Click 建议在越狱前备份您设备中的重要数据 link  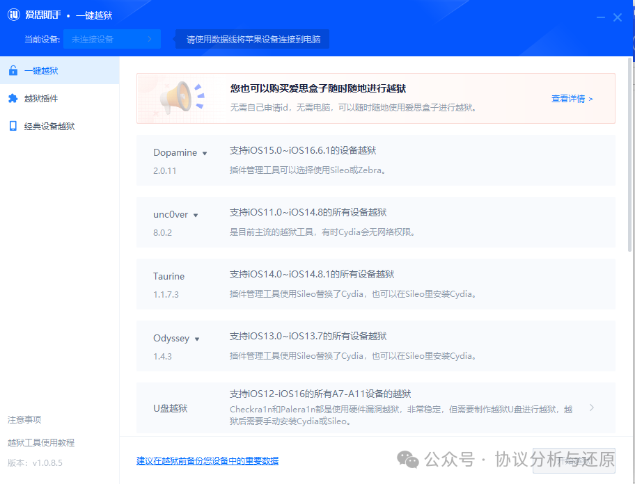(207, 460)
